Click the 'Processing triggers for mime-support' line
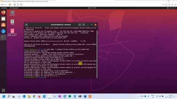The height and width of the screenshot is (99, 177). (46, 74)
